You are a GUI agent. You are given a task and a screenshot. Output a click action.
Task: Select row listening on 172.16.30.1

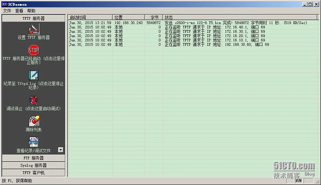[193, 31]
